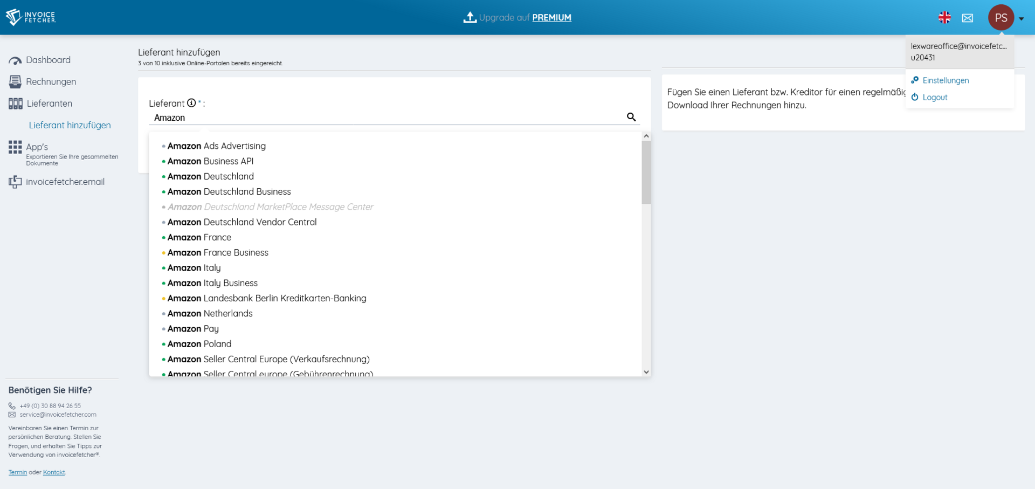The image size is (1035, 489).
Task: Click the Lieferant search input field
Action: pos(385,118)
